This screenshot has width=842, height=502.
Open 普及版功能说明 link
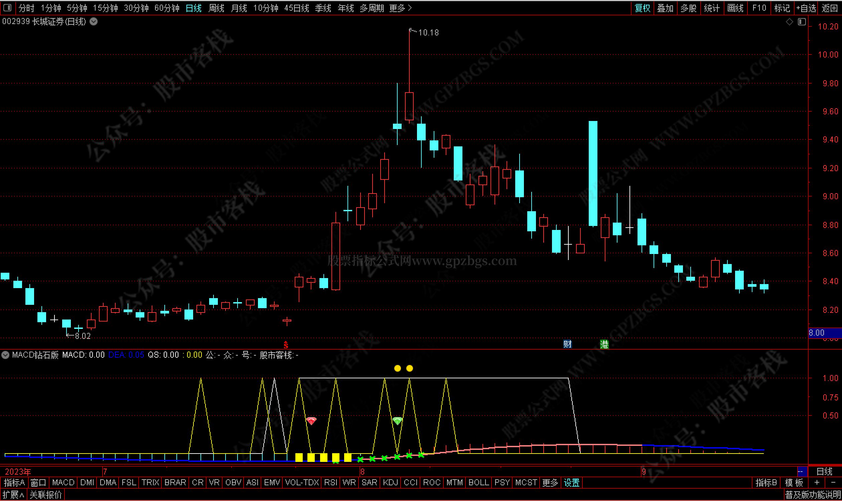[813, 495]
